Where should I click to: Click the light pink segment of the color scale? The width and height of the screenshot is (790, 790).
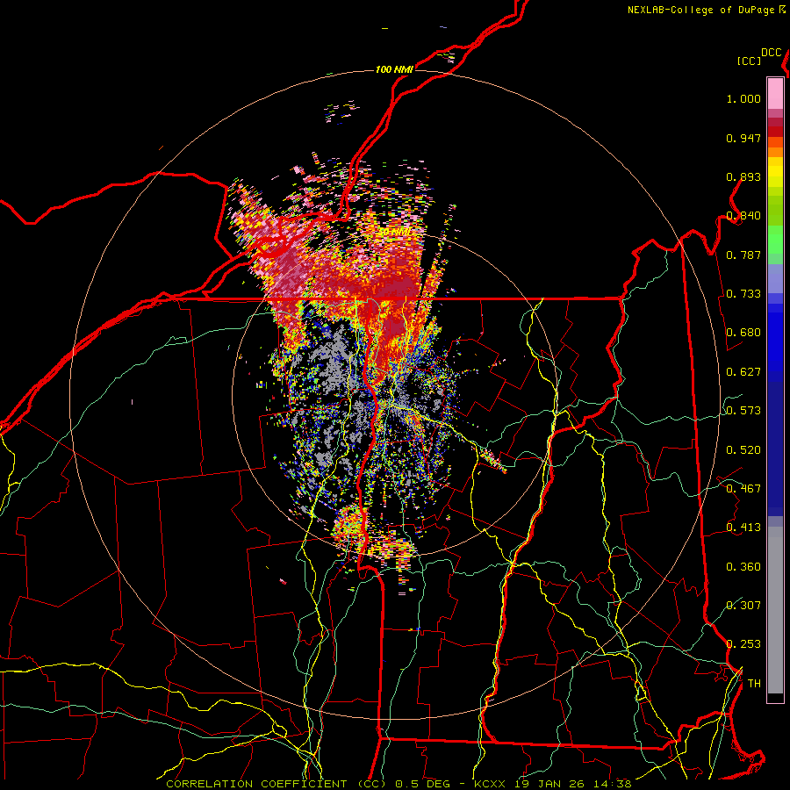tap(775, 94)
